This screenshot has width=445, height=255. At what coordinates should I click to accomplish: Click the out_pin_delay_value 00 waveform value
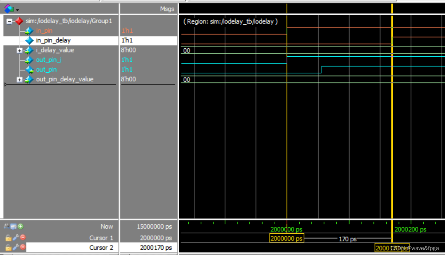187,80
